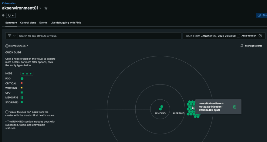Enable the Auto-refresh checkbox

point(238,36)
